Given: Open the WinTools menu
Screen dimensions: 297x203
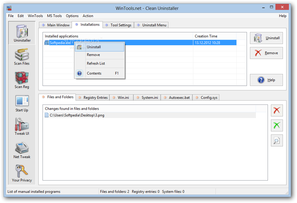Looking at the screenshot, I should click(x=35, y=16).
